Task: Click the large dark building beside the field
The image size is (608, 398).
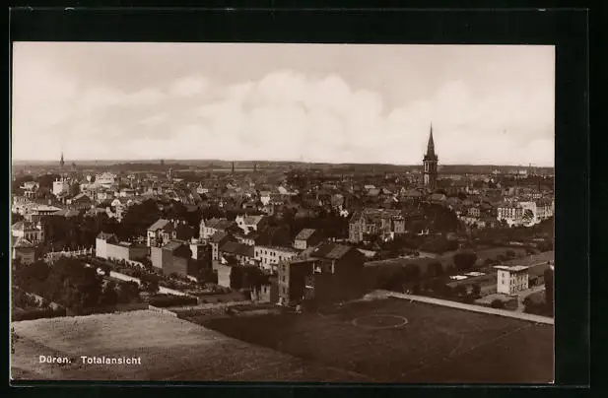Action: pos(325,274)
